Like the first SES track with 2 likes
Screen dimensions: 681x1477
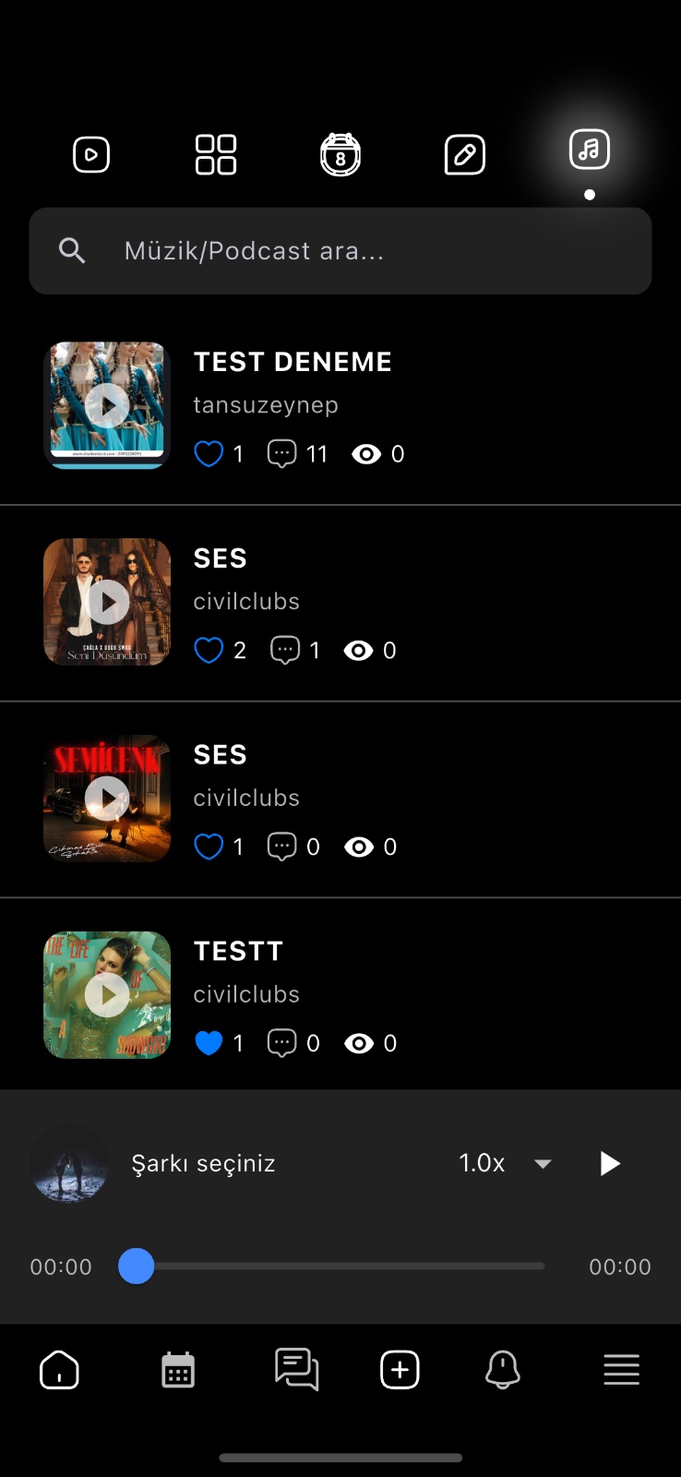(209, 650)
